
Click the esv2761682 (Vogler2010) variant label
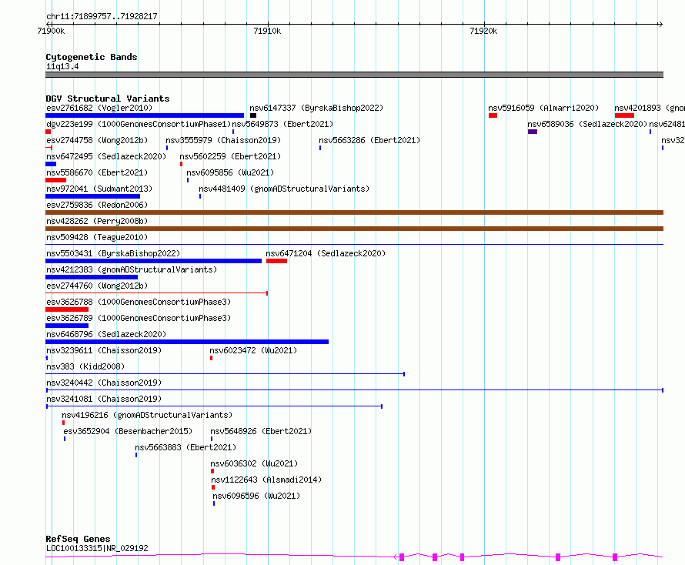pyautogui.click(x=99, y=108)
